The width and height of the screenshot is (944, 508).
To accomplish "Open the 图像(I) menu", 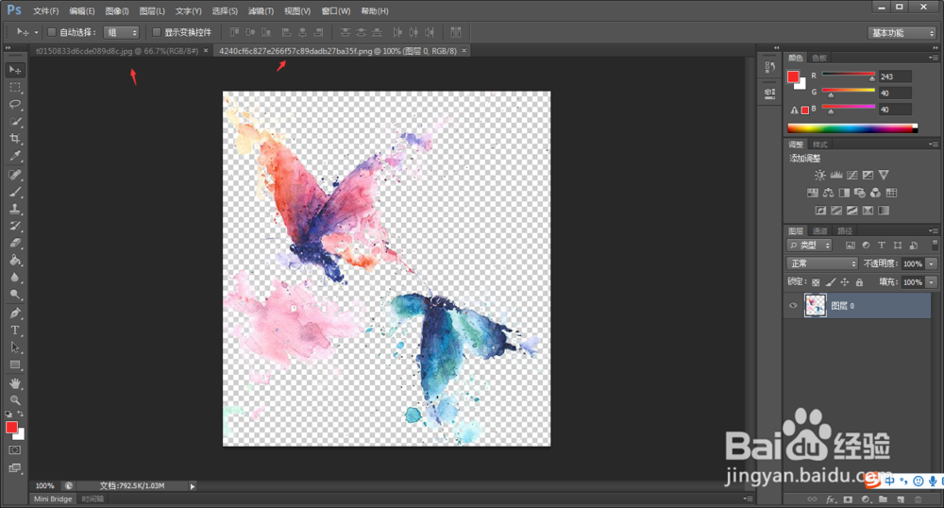I will pyautogui.click(x=117, y=10).
